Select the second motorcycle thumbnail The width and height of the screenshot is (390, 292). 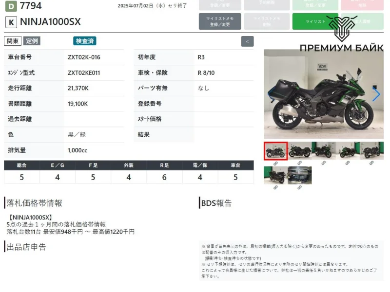coord(299,151)
